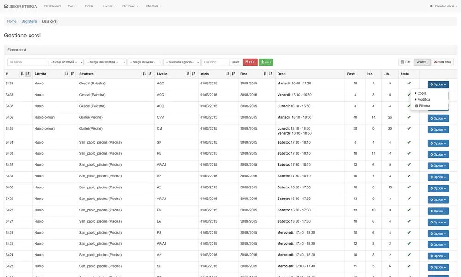Image resolution: width=461 pixels, height=277 pixels.
Task: Click 'Nuoto comuni' in row 6435
Action: 45,129
